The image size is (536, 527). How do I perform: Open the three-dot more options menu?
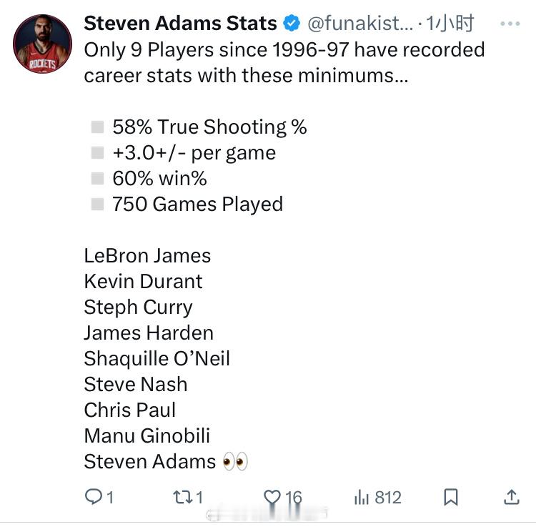tap(510, 24)
